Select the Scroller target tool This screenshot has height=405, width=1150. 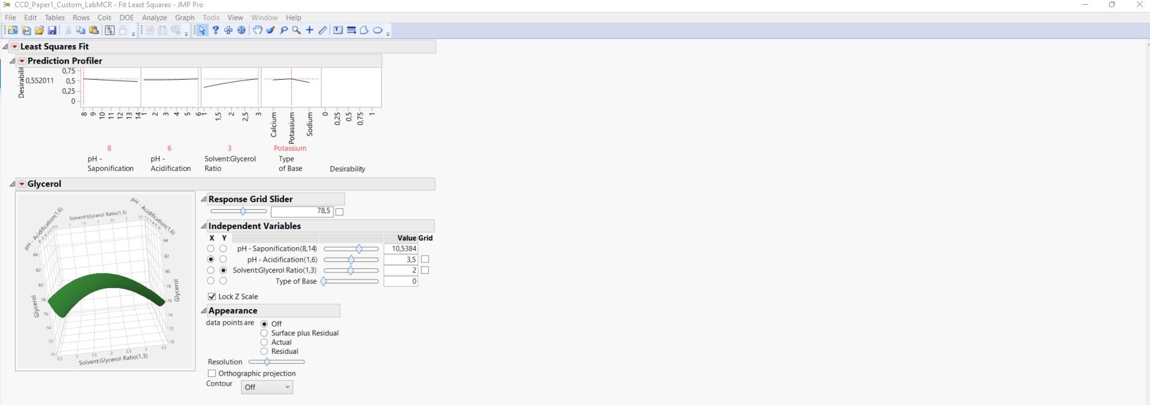(242, 30)
